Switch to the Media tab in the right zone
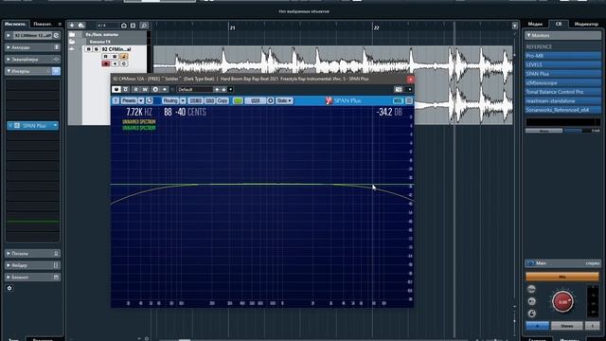Viewport: 606px width, 341px height. pyautogui.click(x=535, y=24)
